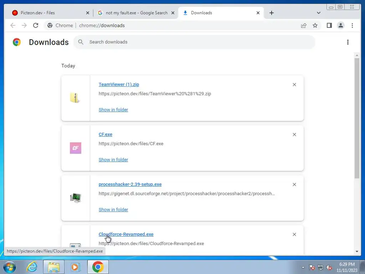Open the side panel icon

point(329,25)
